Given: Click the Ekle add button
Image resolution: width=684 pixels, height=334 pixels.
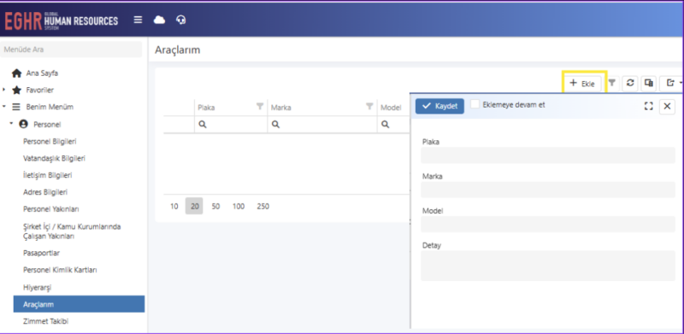Looking at the screenshot, I should (x=582, y=84).
